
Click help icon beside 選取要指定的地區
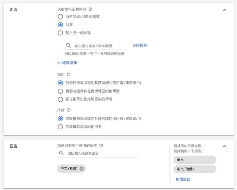pos(90,9)
